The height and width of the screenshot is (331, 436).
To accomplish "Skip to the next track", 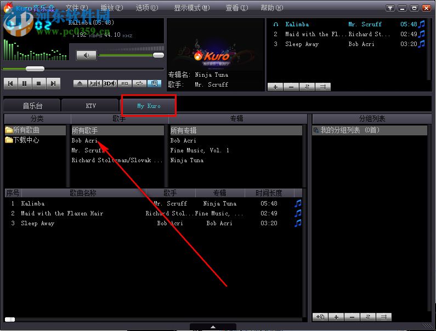I will (53, 84).
